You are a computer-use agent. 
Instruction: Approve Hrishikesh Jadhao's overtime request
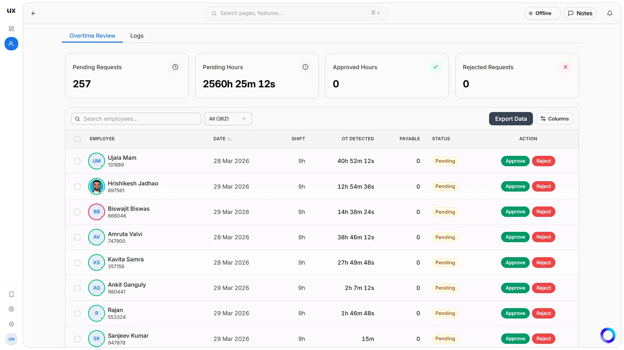(x=515, y=186)
